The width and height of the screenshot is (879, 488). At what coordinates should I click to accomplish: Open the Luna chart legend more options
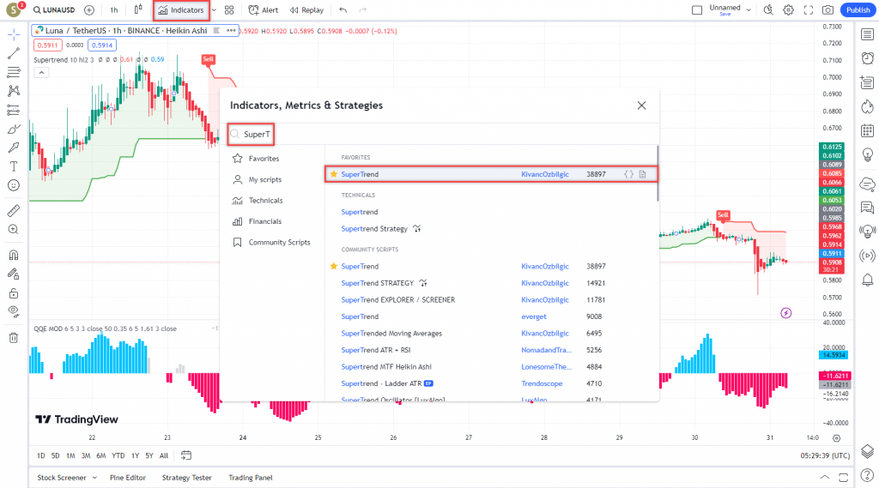click(x=231, y=31)
